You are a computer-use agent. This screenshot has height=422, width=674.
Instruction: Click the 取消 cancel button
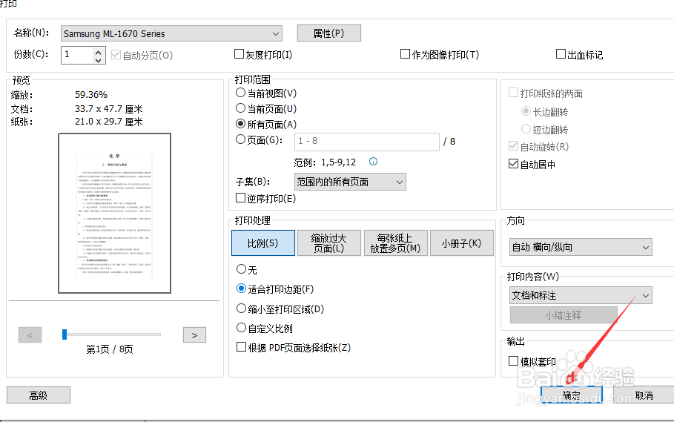click(644, 395)
